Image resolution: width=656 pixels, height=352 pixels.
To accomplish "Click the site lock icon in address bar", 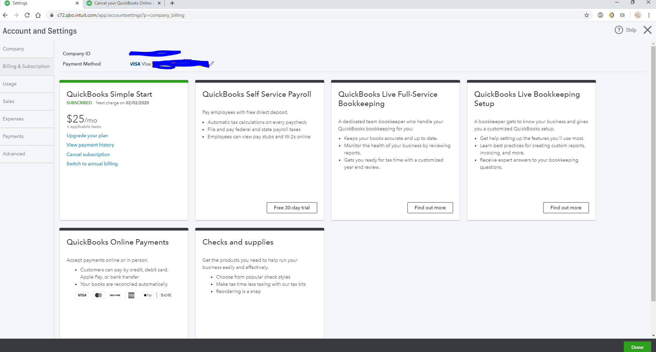I will click(52, 15).
